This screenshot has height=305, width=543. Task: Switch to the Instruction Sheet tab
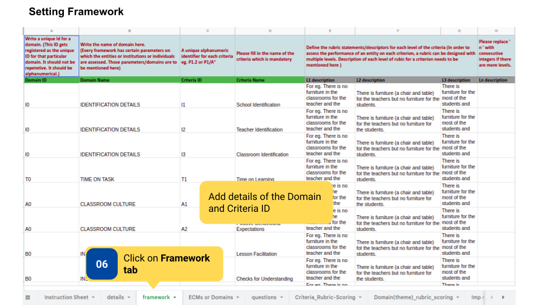[66, 297]
